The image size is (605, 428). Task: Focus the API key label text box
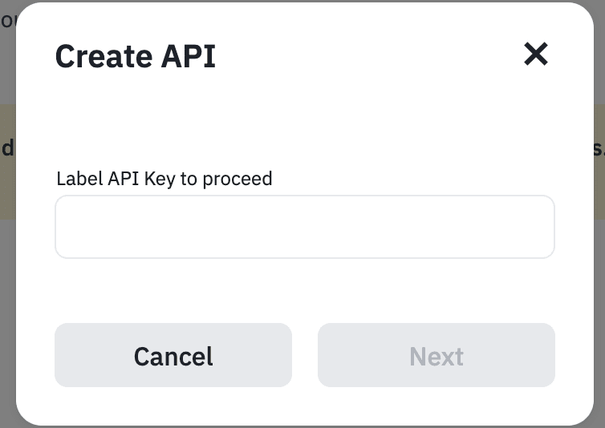tap(304, 227)
